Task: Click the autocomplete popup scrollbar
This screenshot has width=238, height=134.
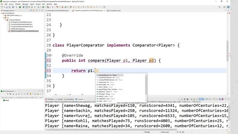Action: coord(146,85)
